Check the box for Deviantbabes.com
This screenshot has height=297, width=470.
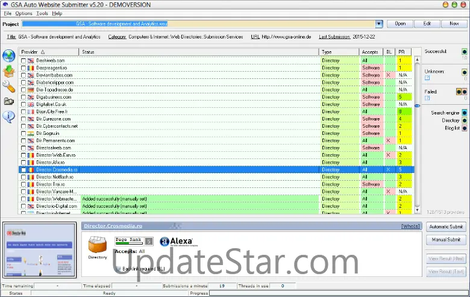tap(23, 75)
